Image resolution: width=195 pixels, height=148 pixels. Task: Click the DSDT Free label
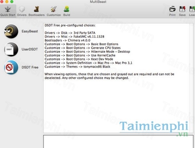point(30,67)
